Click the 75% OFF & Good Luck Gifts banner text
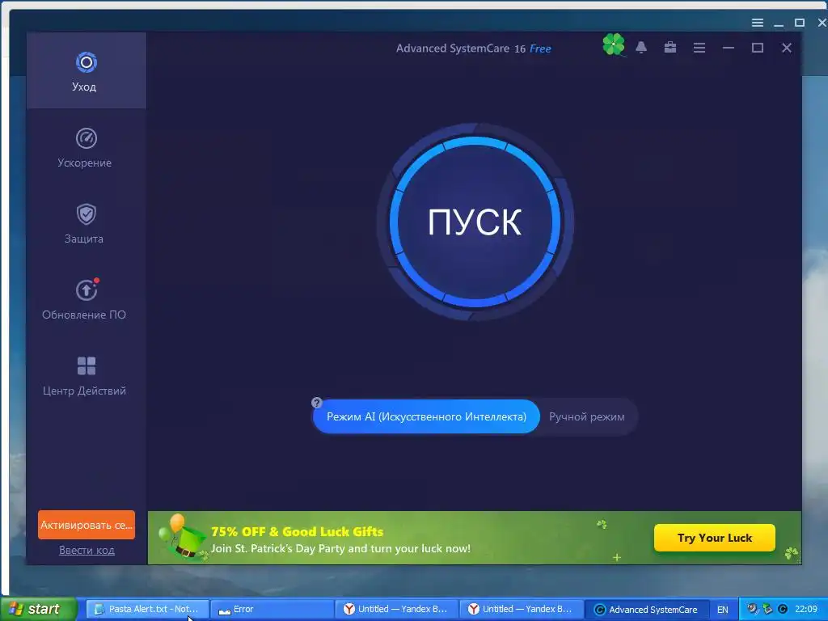The image size is (828, 621). 298,531
